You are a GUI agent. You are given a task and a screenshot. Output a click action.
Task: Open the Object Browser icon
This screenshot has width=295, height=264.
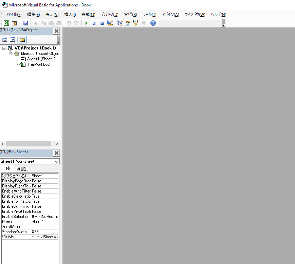pos(135,23)
